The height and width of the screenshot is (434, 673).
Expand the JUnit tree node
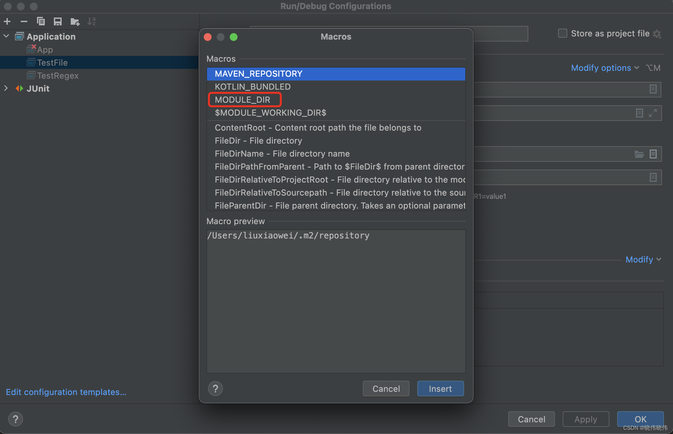coord(6,88)
